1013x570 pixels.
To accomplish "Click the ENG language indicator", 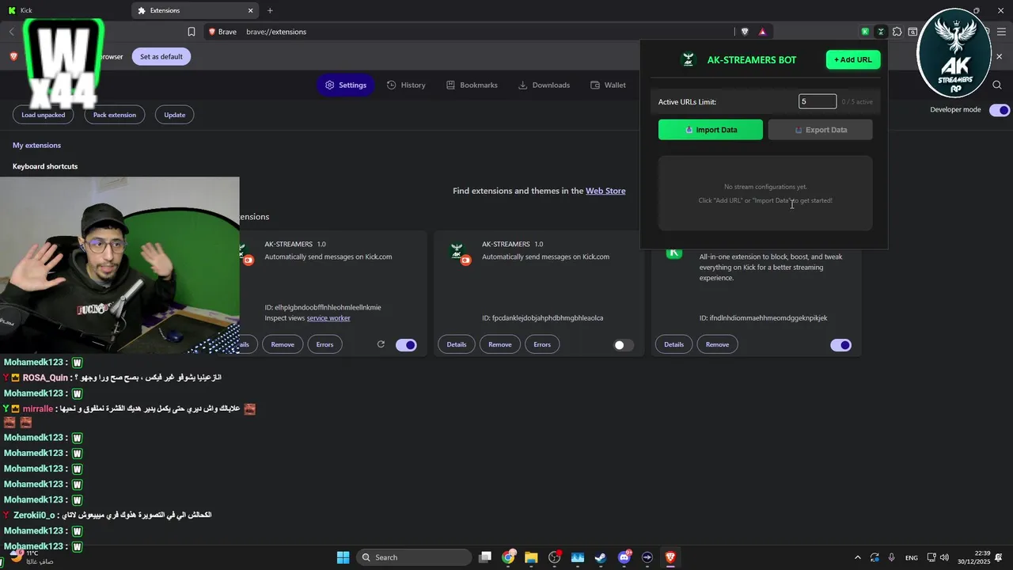I will (x=912, y=557).
